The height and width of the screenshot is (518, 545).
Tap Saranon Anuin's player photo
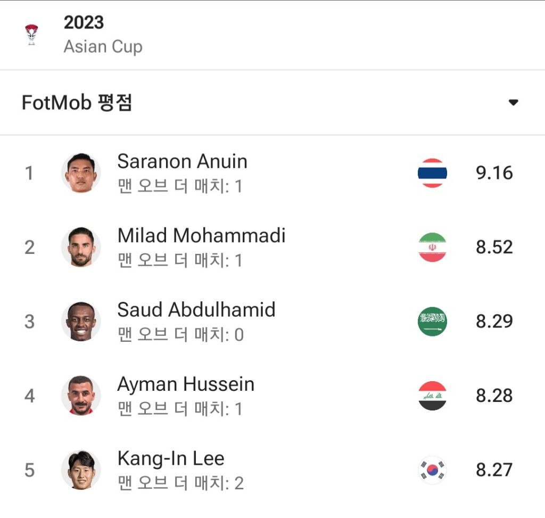coord(81,173)
